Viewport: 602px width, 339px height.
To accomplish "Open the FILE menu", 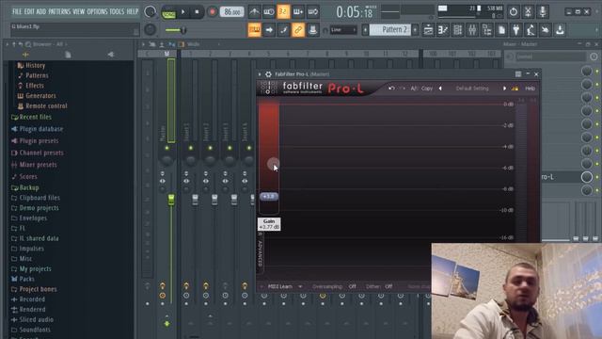I will coord(17,11).
